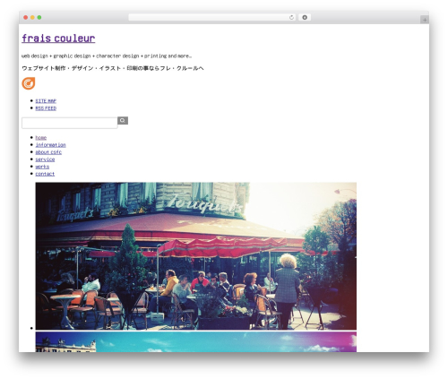The width and height of the screenshot is (448, 379).
Task: Open the contact menu link
Action: coord(45,174)
